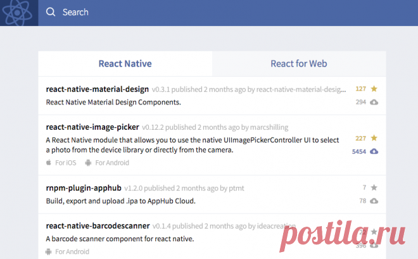
Task: Click Android icon in image-picker row
Action: pos(88,163)
